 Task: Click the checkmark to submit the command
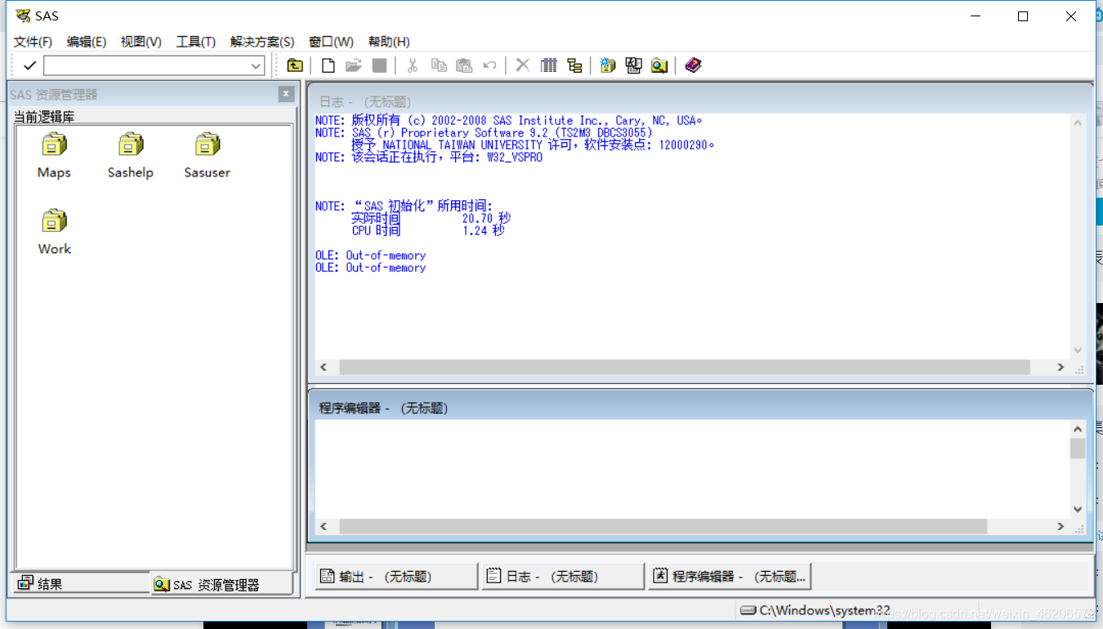click(x=29, y=65)
